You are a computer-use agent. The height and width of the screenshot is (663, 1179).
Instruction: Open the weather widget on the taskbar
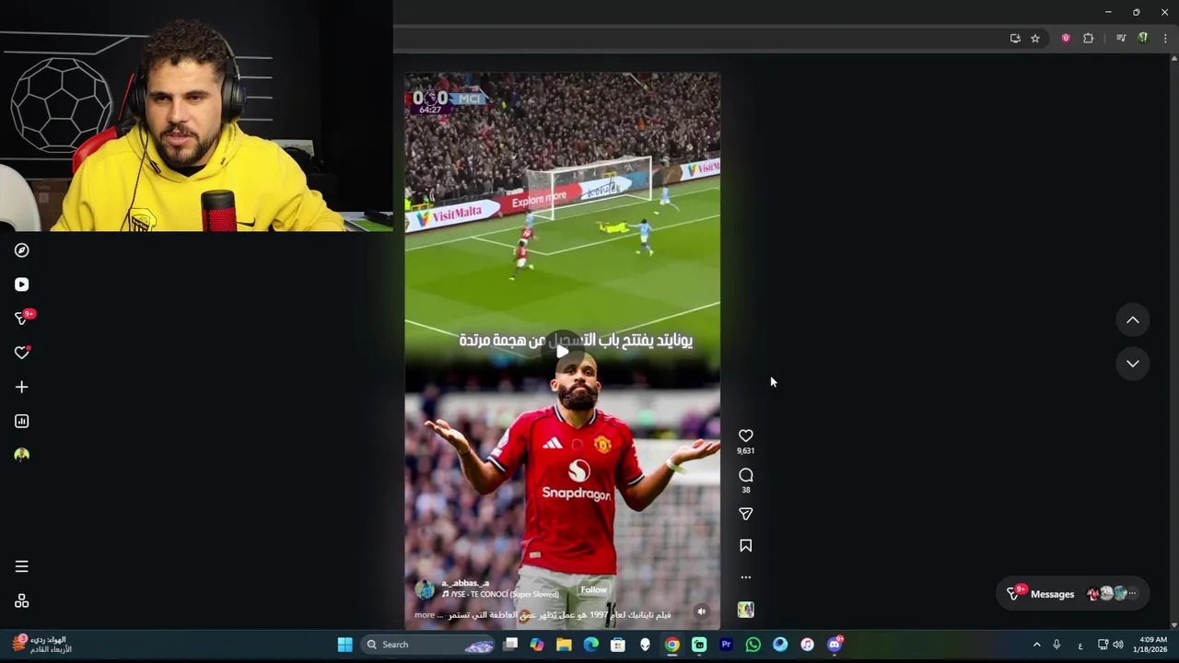point(41,645)
